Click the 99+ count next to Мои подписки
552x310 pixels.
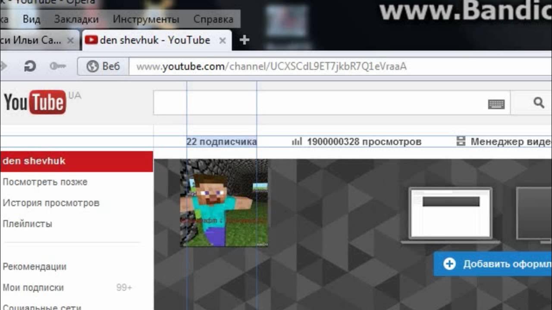click(124, 288)
